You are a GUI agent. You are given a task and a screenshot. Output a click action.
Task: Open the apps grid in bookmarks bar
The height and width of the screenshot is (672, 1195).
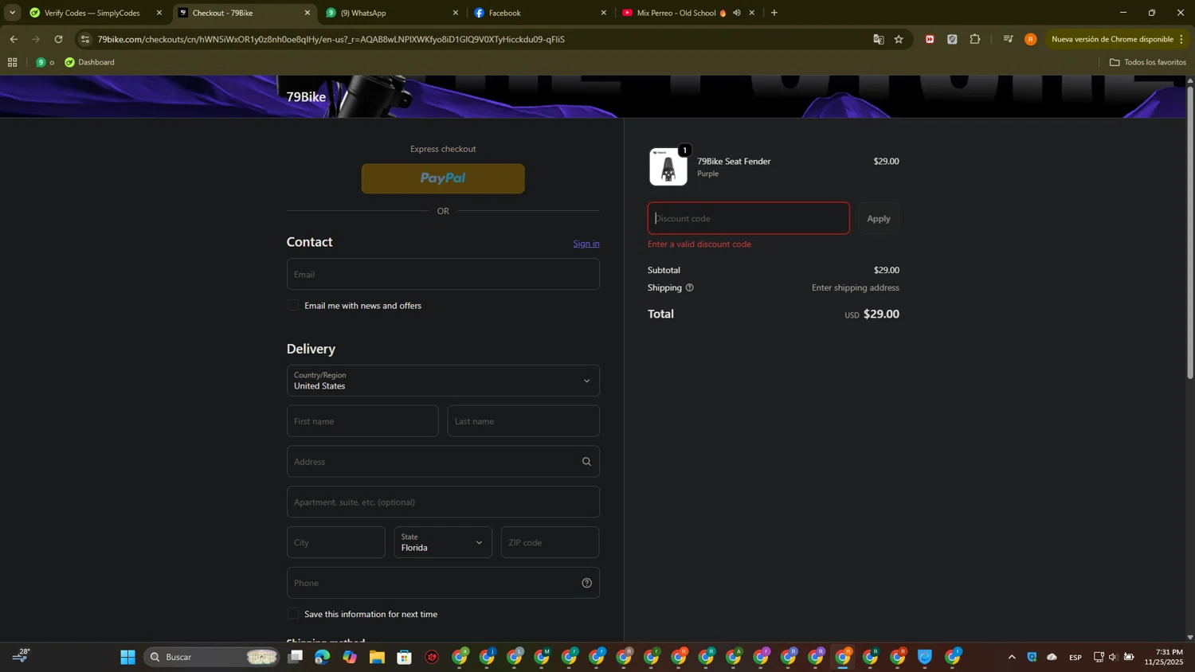point(12,62)
